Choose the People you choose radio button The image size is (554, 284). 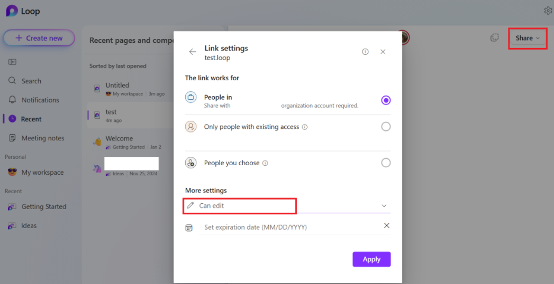pos(386,163)
